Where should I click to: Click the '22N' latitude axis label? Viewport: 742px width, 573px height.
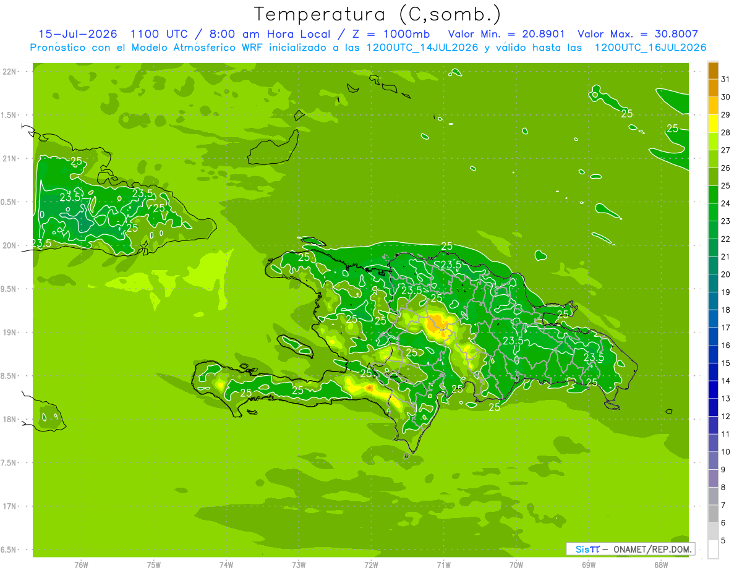point(10,72)
